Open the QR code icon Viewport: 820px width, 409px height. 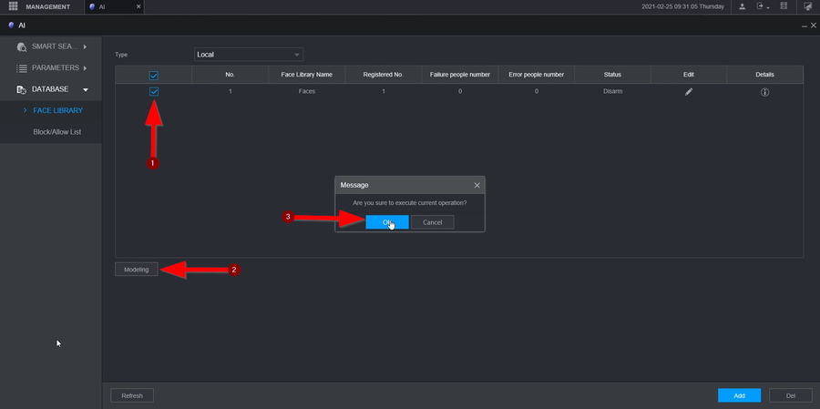tap(784, 6)
